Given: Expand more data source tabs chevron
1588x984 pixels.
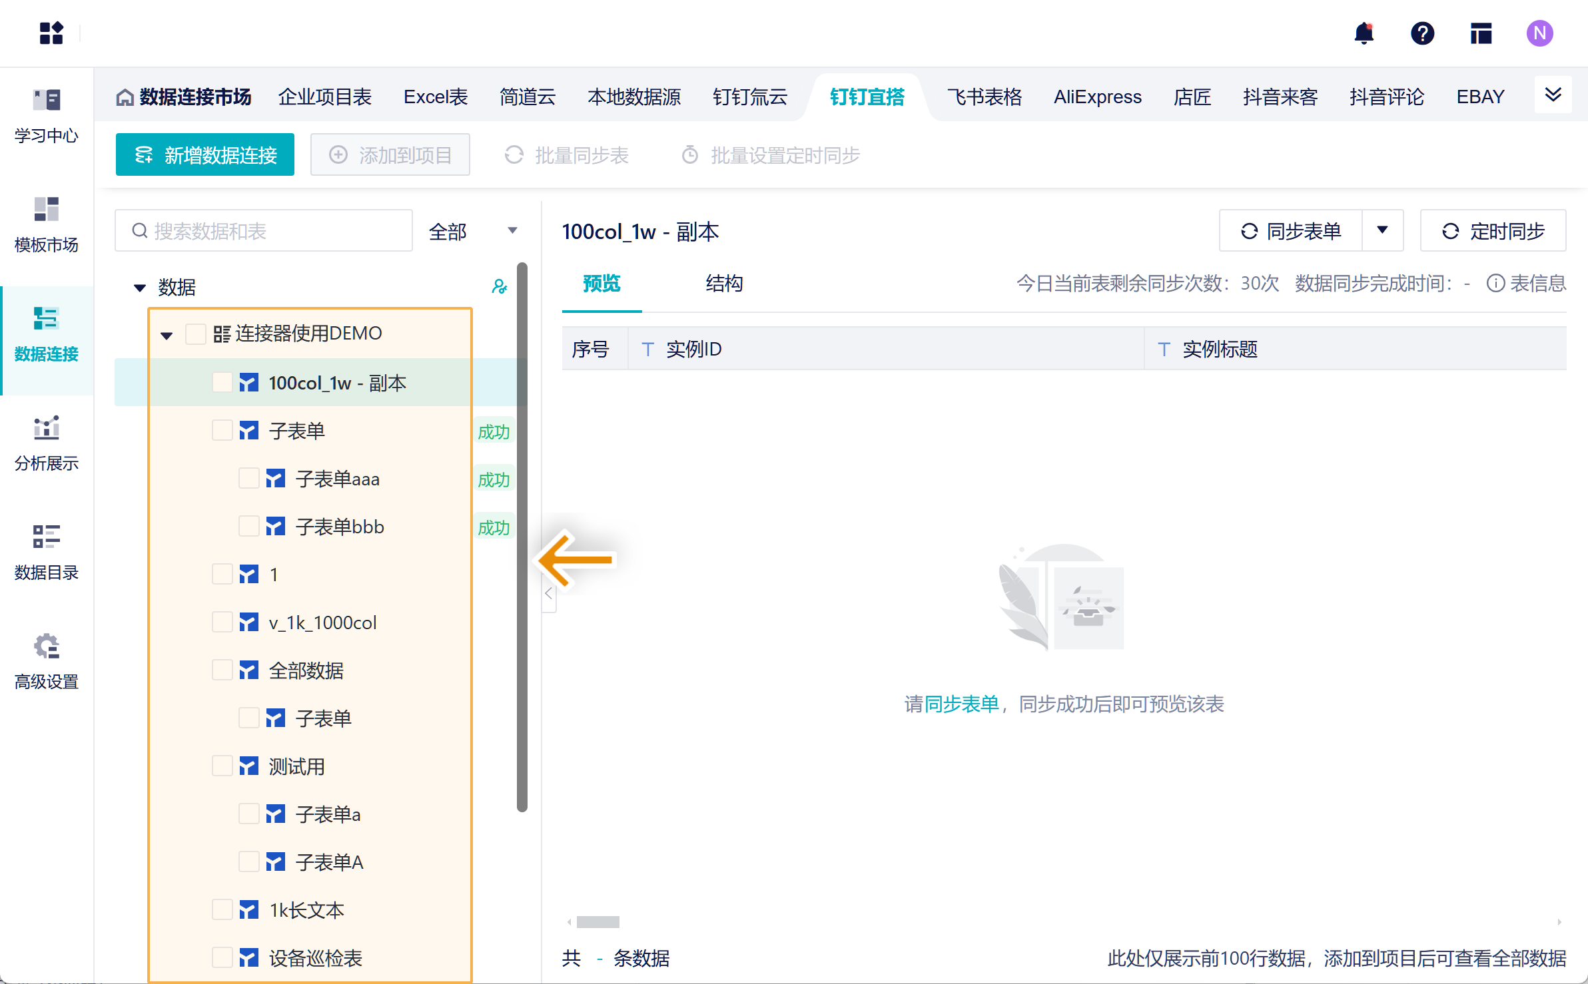Looking at the screenshot, I should tap(1553, 95).
